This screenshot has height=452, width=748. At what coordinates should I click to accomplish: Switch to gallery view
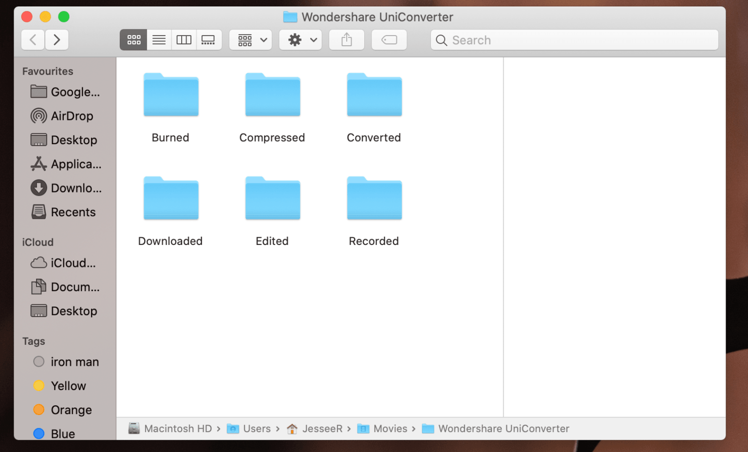[208, 40]
